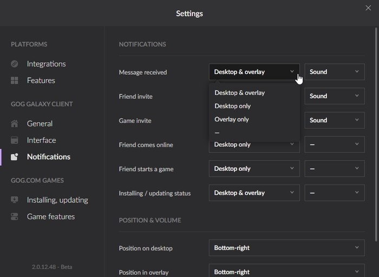Click the 'Friend invite' label
The image size is (379, 277).
point(135,96)
